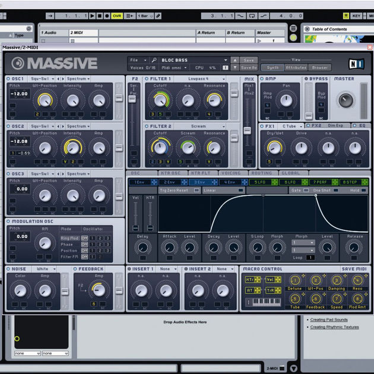Toggle OSC1 on/off indicator
This screenshot has width=374, height=374.
[x=8, y=78]
